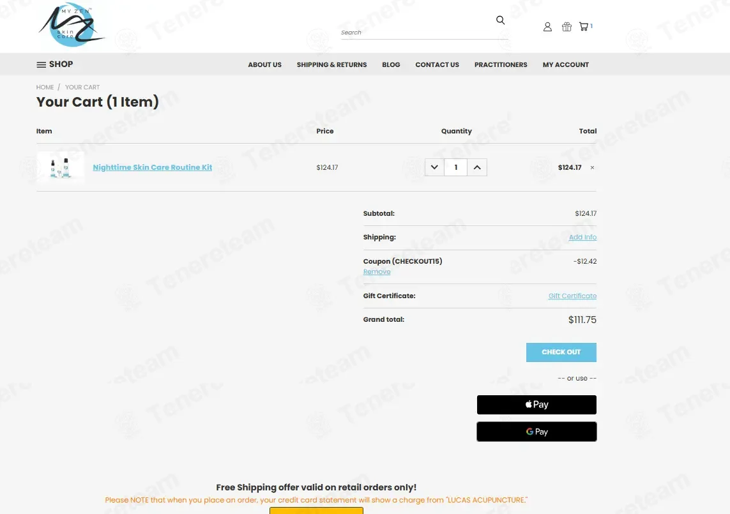This screenshot has width=730, height=514.
Task: Click the quantity value field
Action: coord(456,167)
